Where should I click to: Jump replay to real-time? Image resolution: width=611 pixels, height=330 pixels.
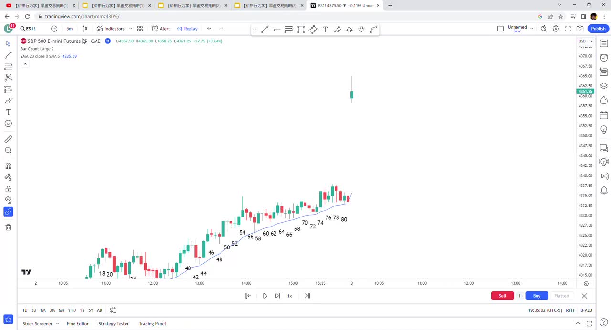[x=307, y=296]
